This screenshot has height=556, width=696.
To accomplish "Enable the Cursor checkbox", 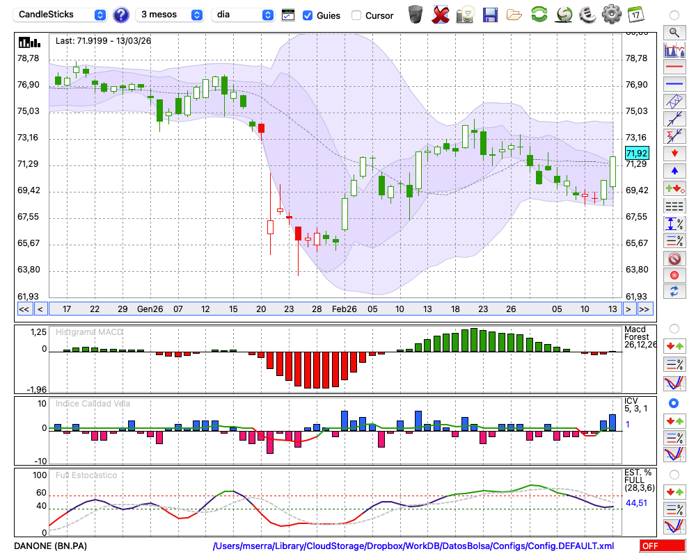I will [356, 15].
